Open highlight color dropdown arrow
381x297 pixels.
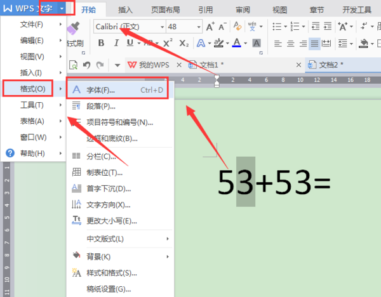[227, 43]
